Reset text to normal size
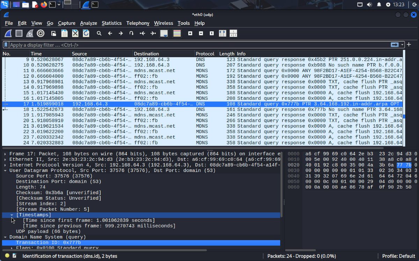The height and width of the screenshot is (261, 419). pos(212,33)
